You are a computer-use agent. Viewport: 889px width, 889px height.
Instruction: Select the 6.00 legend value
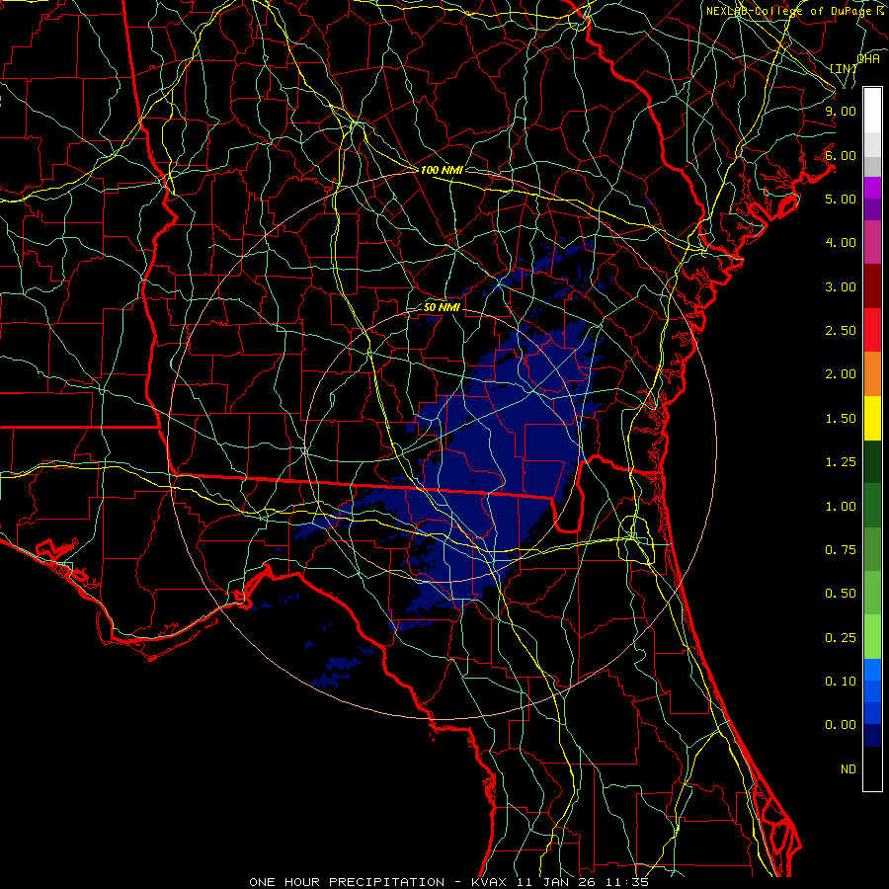(841, 155)
